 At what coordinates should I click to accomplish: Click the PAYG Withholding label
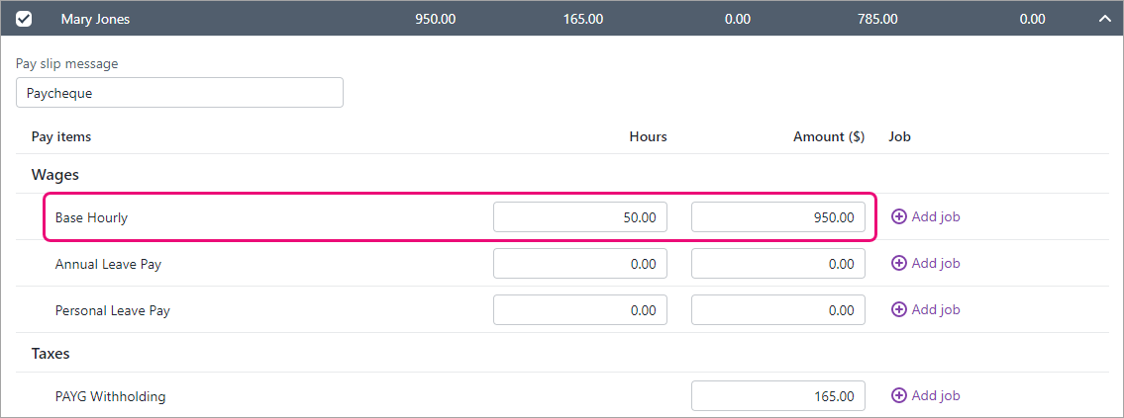(110, 396)
